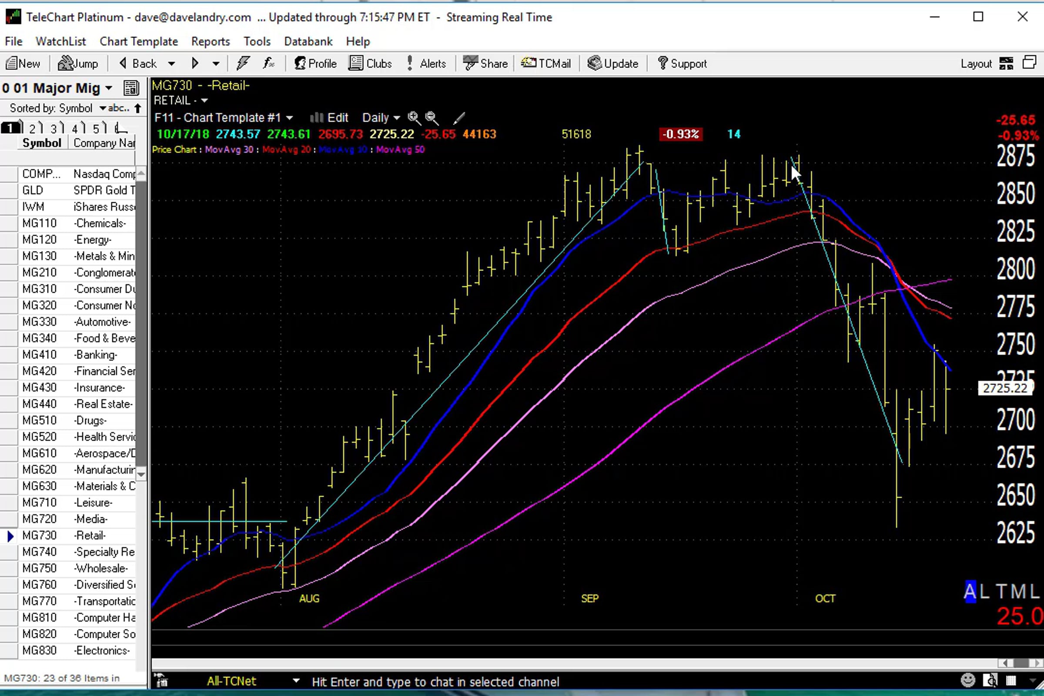Image resolution: width=1044 pixels, height=696 pixels.
Task: Open Alerts from the toolbar
Action: click(427, 64)
